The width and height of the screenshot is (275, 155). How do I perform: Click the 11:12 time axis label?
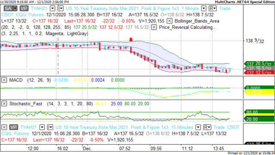click(187, 149)
